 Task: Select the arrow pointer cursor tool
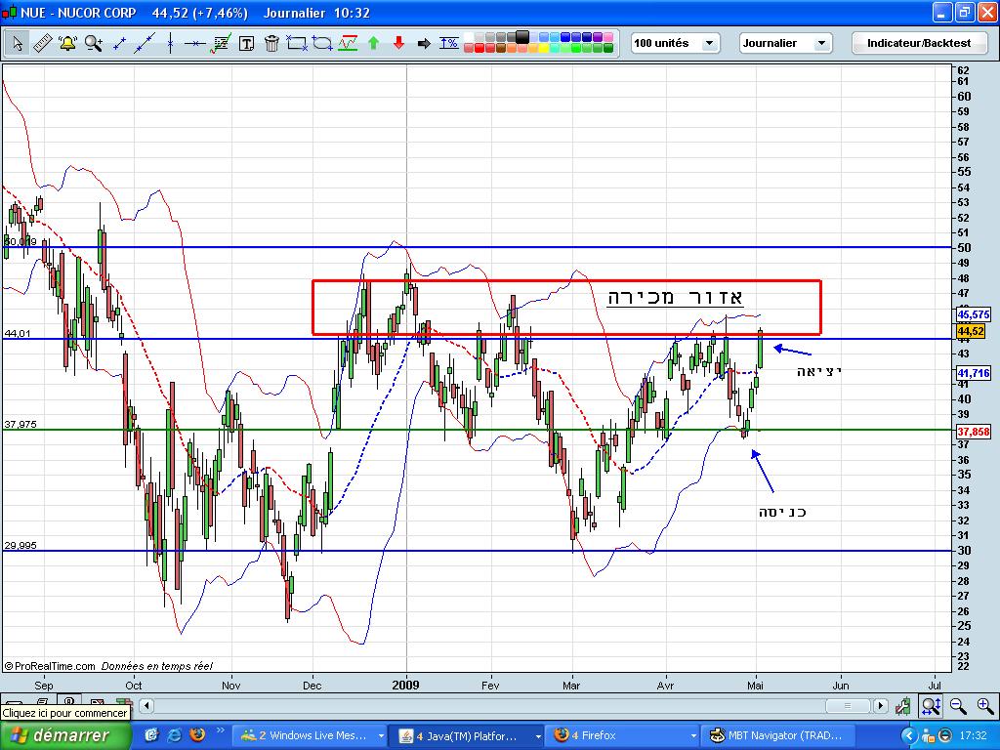click(x=18, y=43)
